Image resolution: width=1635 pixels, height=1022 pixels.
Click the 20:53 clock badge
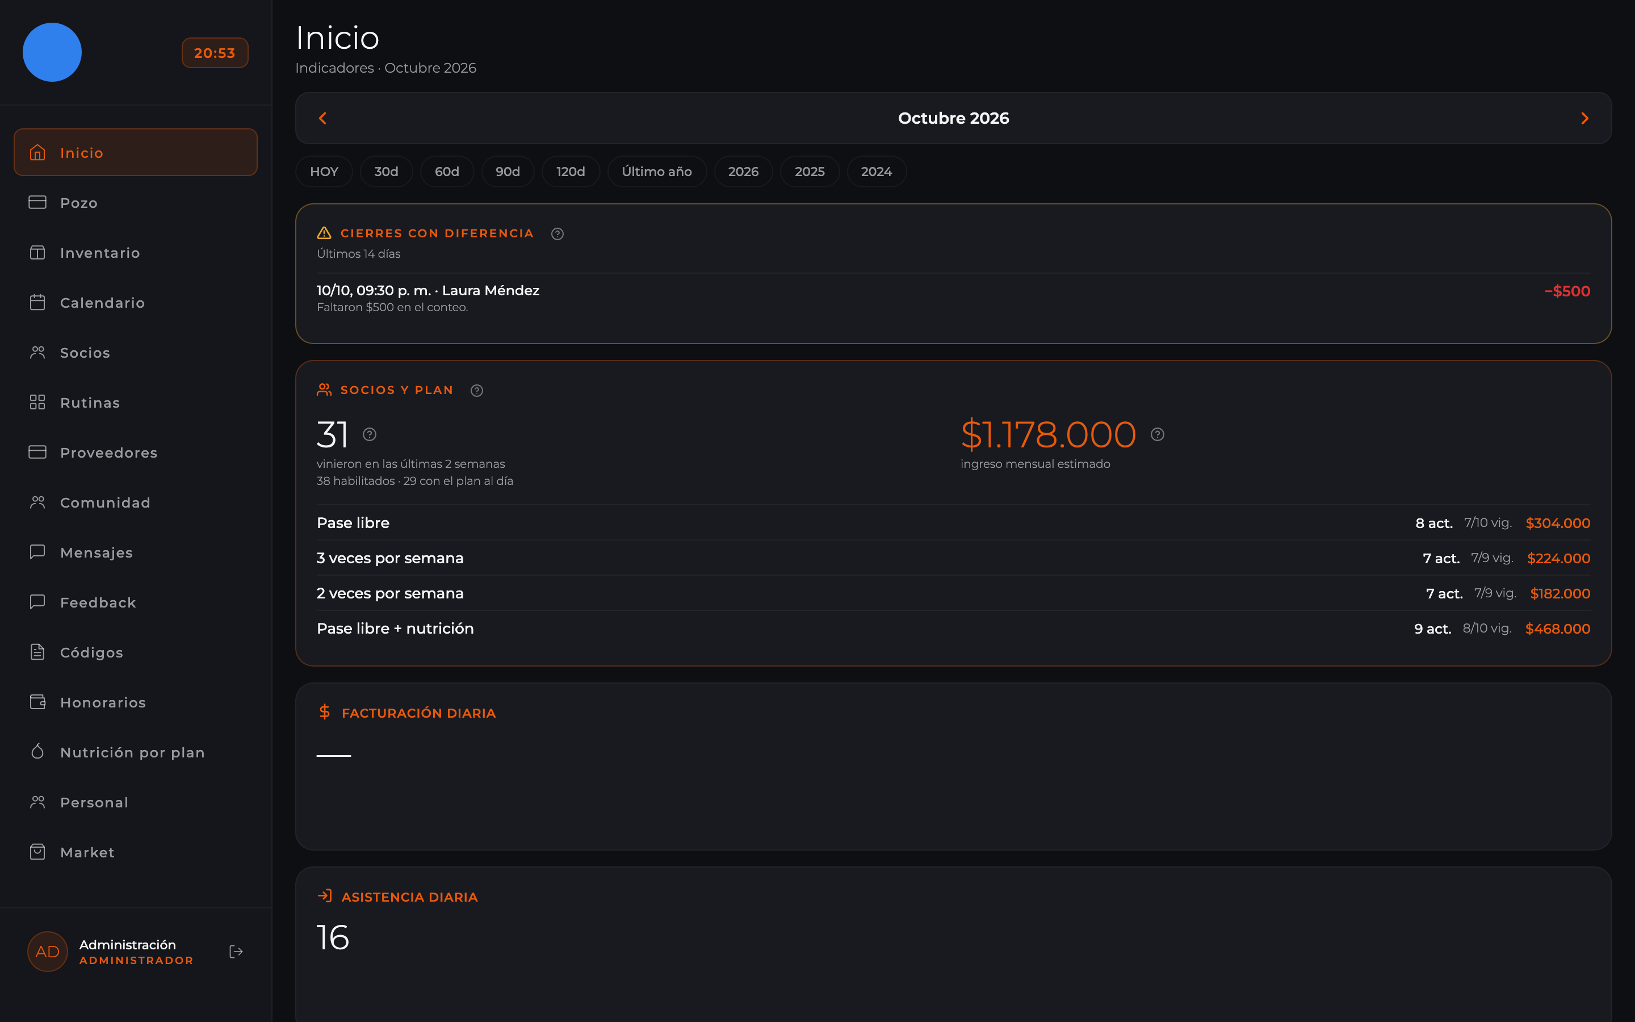point(215,53)
